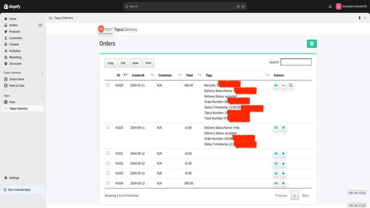Go to Previous page
Viewport: 370px width, 208px height.
281,196
